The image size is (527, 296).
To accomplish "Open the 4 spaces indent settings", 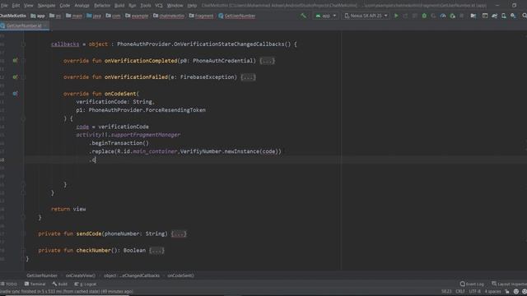I will point(492,292).
